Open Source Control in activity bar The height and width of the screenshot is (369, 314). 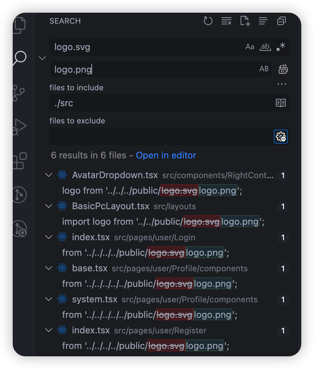[x=18, y=93]
